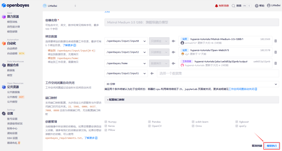282x151 pixels.
Task: Go to 模型部署 in sidebar
Action: coord(12,32)
